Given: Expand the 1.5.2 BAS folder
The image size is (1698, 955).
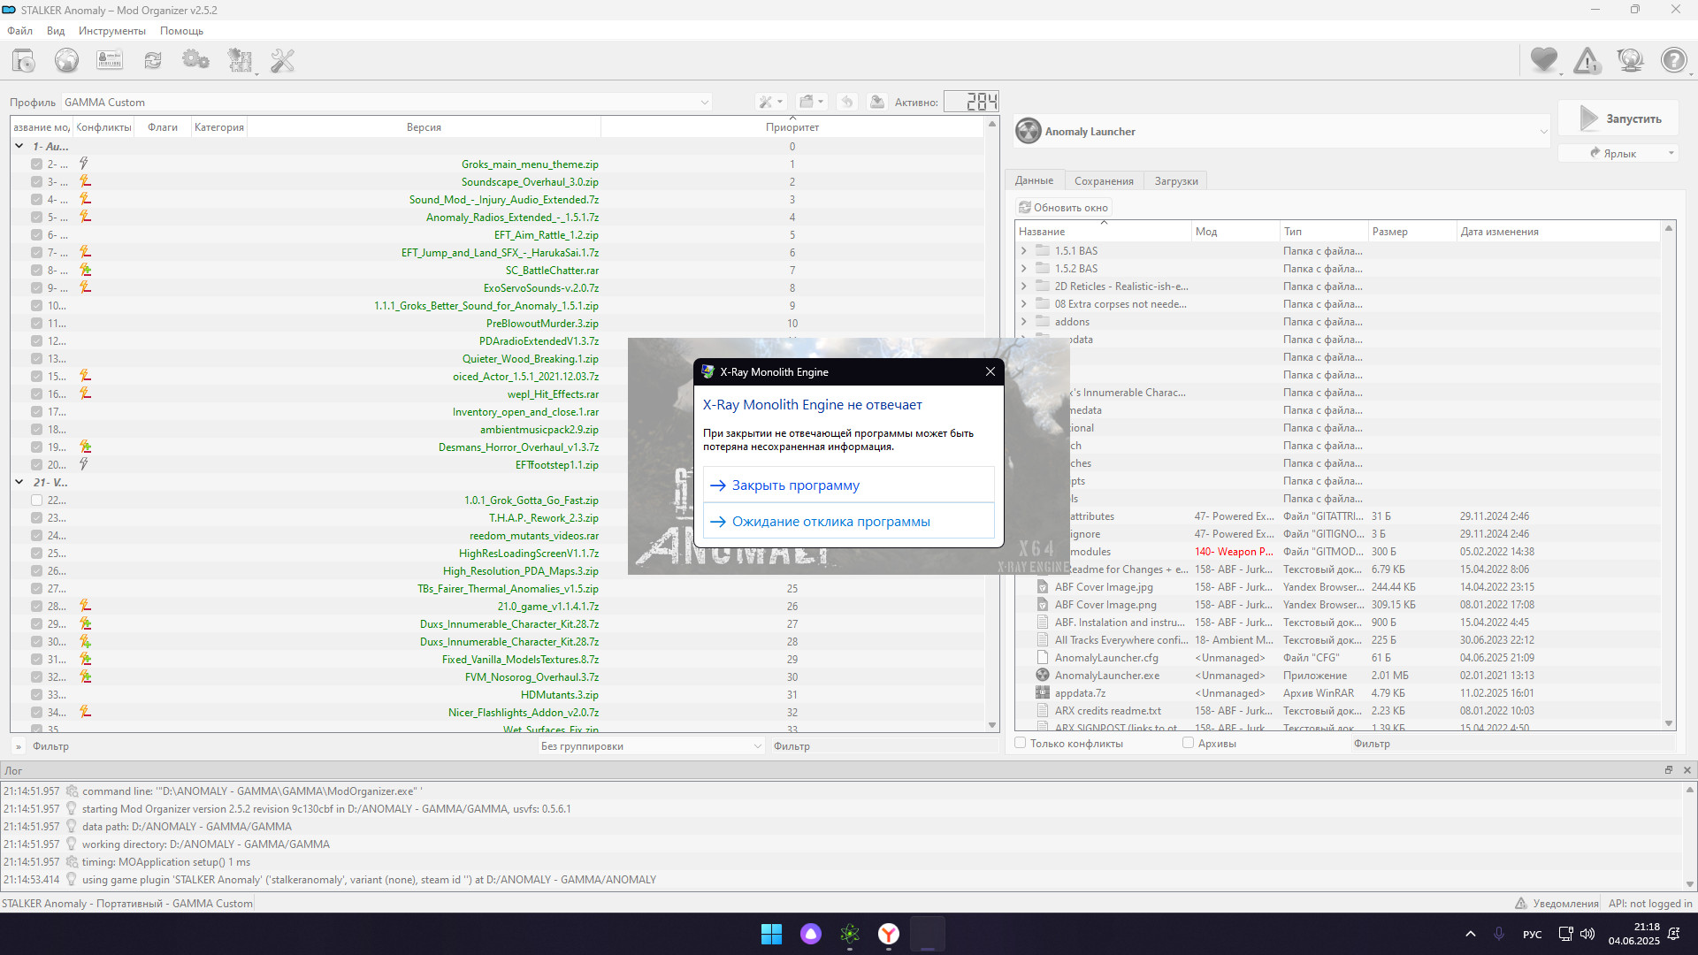Looking at the screenshot, I should [1024, 269].
